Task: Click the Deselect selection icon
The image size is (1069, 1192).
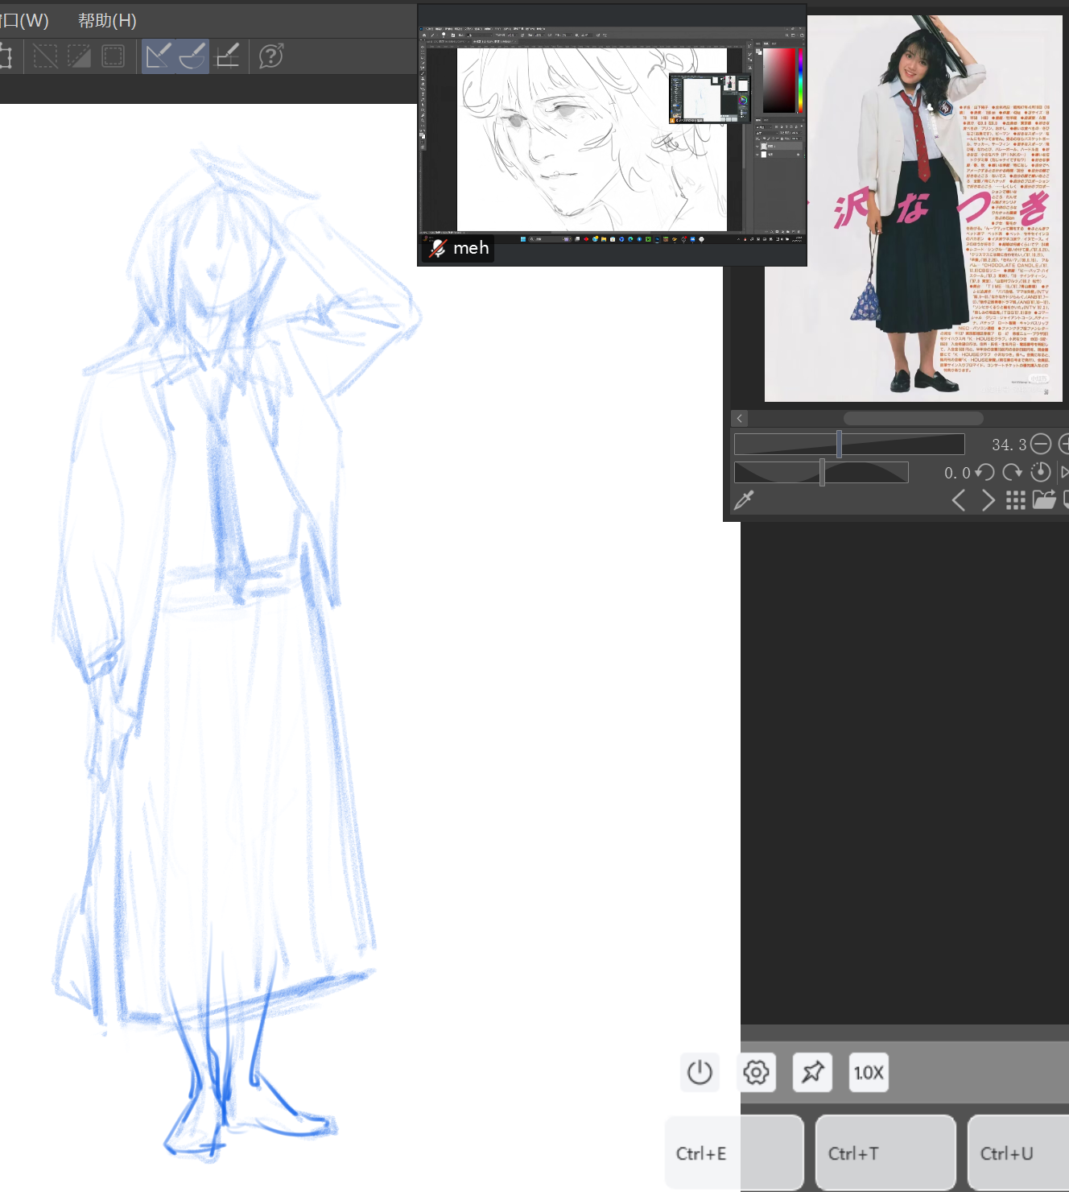Action: coord(45,56)
